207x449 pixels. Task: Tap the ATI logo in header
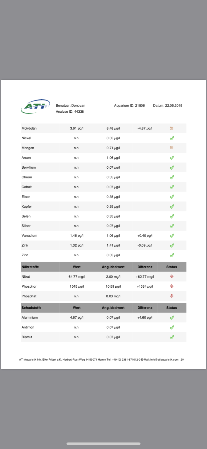(35, 106)
